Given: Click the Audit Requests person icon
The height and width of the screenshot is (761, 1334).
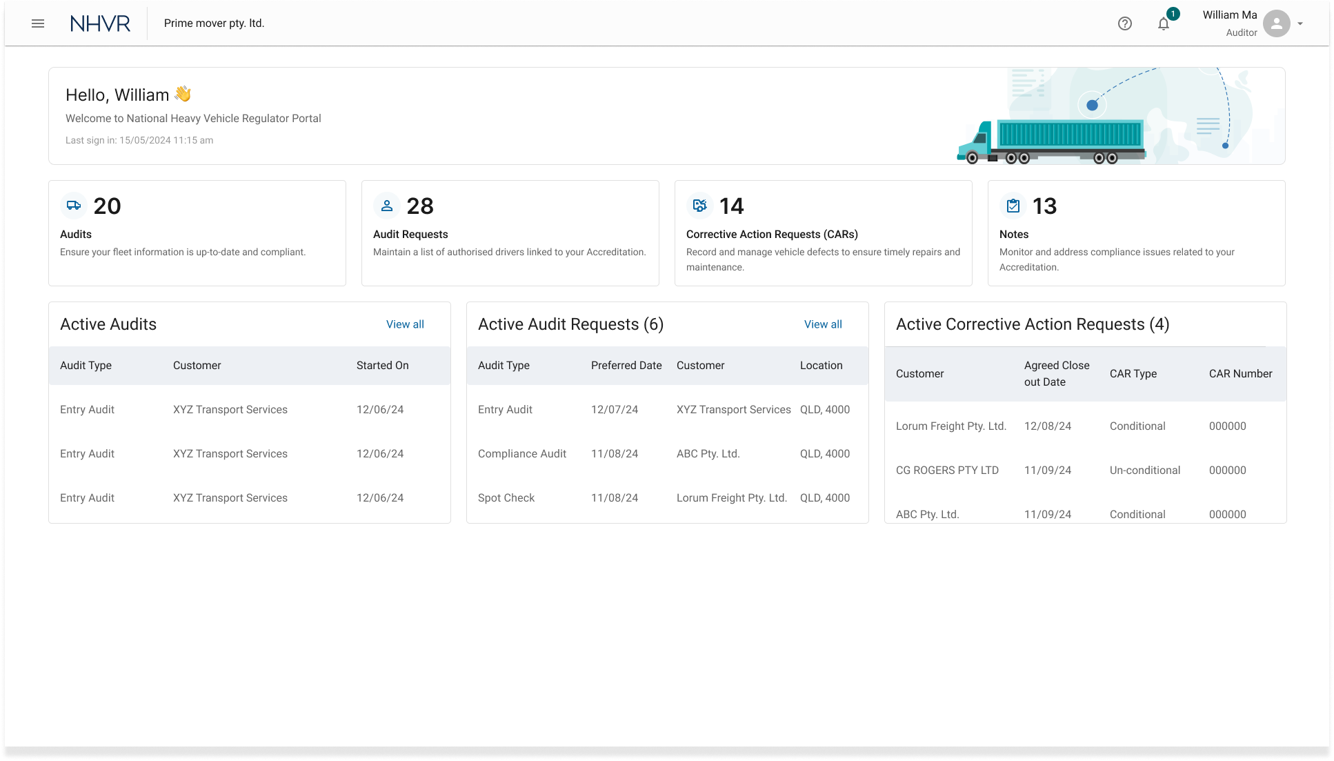Looking at the screenshot, I should coord(387,206).
